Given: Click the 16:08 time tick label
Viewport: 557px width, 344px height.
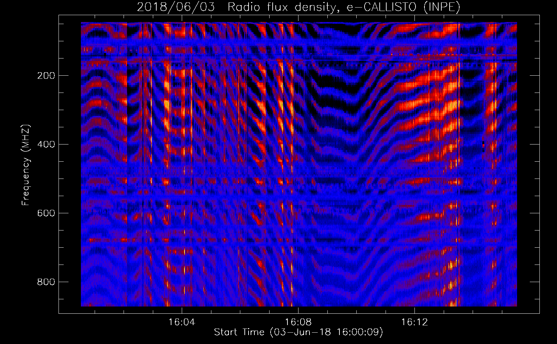Looking at the screenshot, I should click(298, 322).
